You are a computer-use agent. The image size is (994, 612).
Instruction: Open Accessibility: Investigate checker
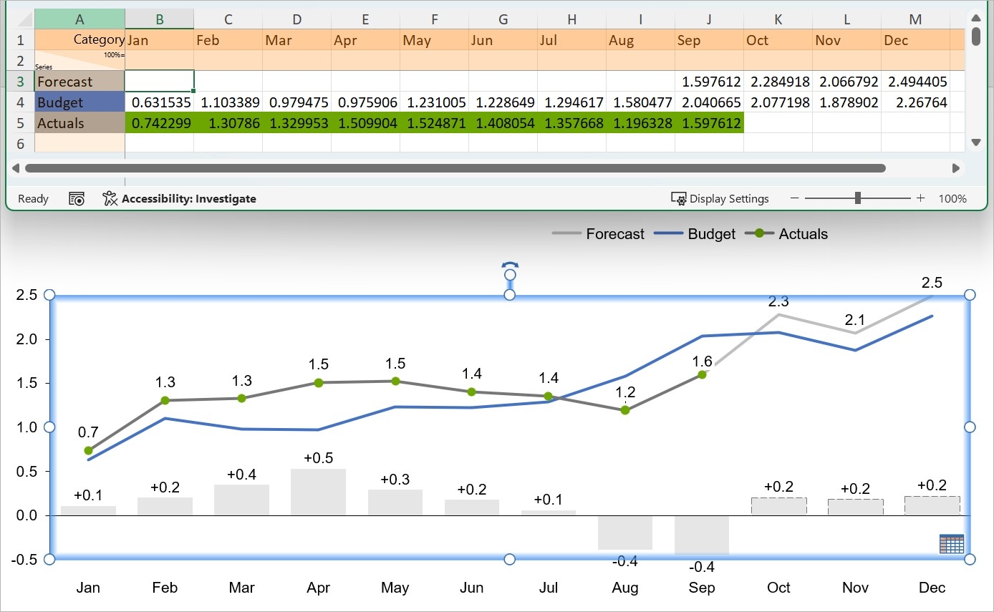click(x=179, y=198)
